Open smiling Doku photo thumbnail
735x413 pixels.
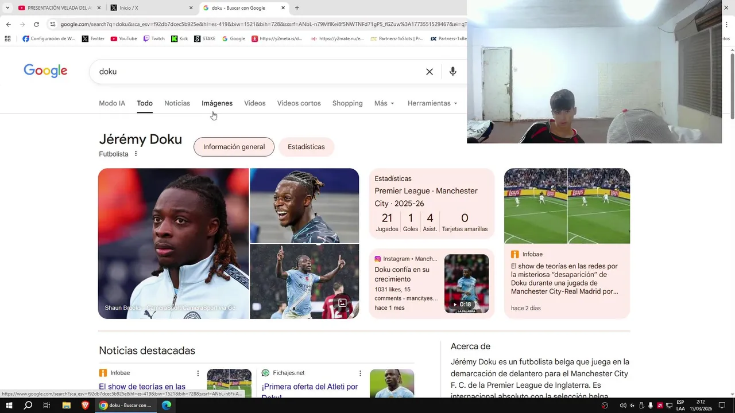(x=304, y=205)
